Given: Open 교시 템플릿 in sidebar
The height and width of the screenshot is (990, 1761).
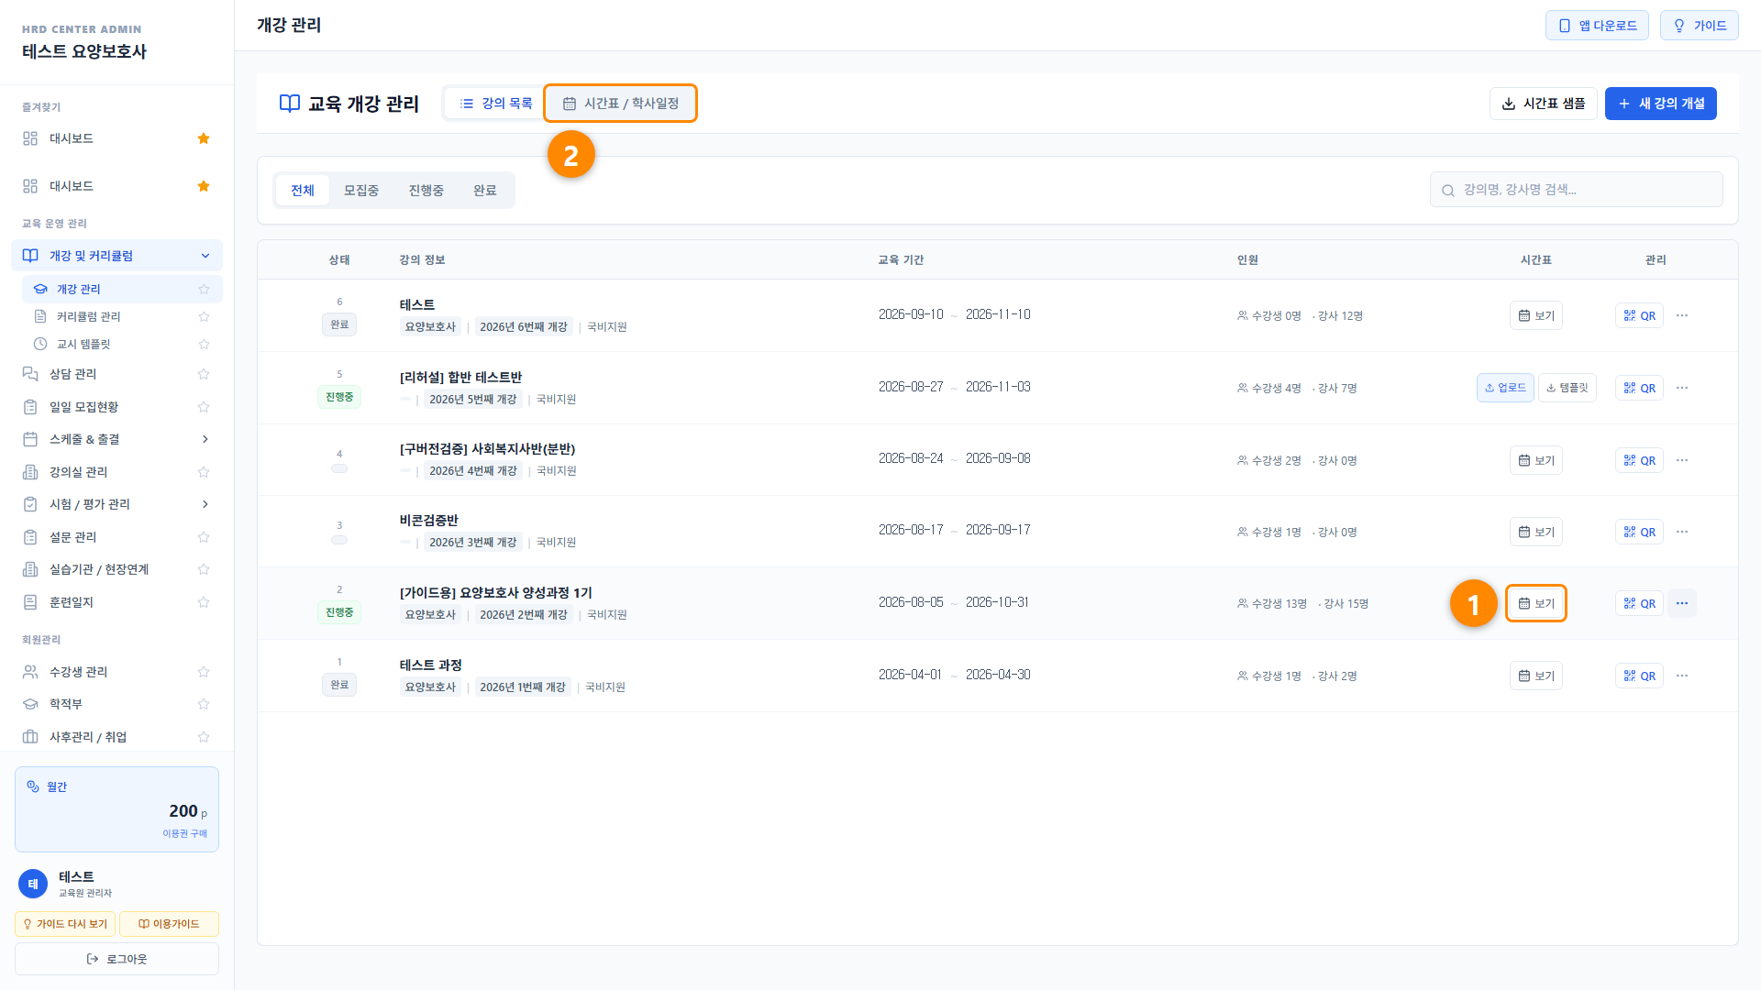Looking at the screenshot, I should tap(83, 344).
